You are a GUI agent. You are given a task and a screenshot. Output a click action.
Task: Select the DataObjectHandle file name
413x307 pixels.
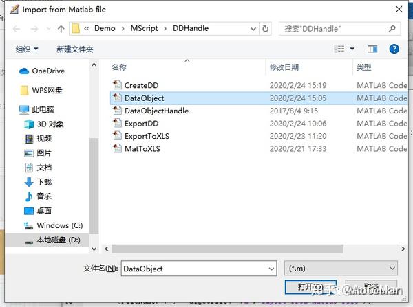tap(156, 111)
